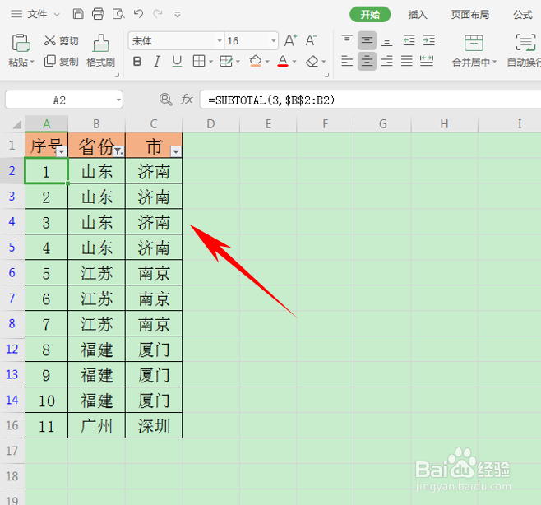Redo the last action
The image size is (541, 505).
[x=158, y=14]
